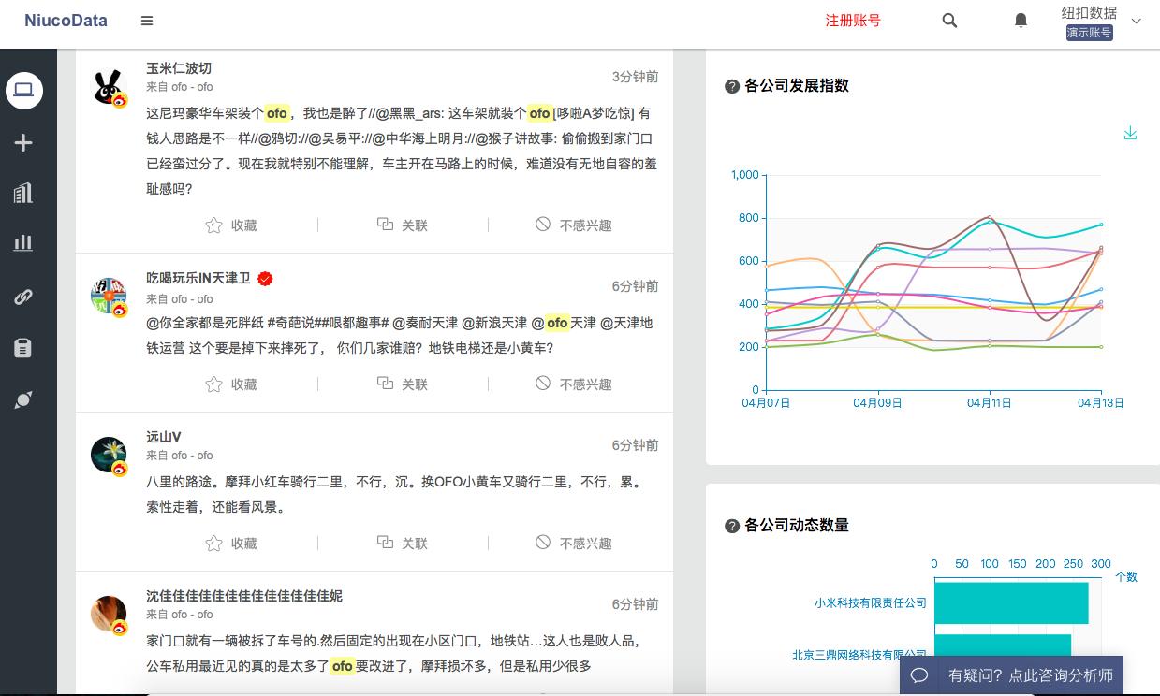1160x696 pixels.
Task: Click 关联 on the 吃喝玩乐IN天津卫 post
Action: (x=403, y=384)
